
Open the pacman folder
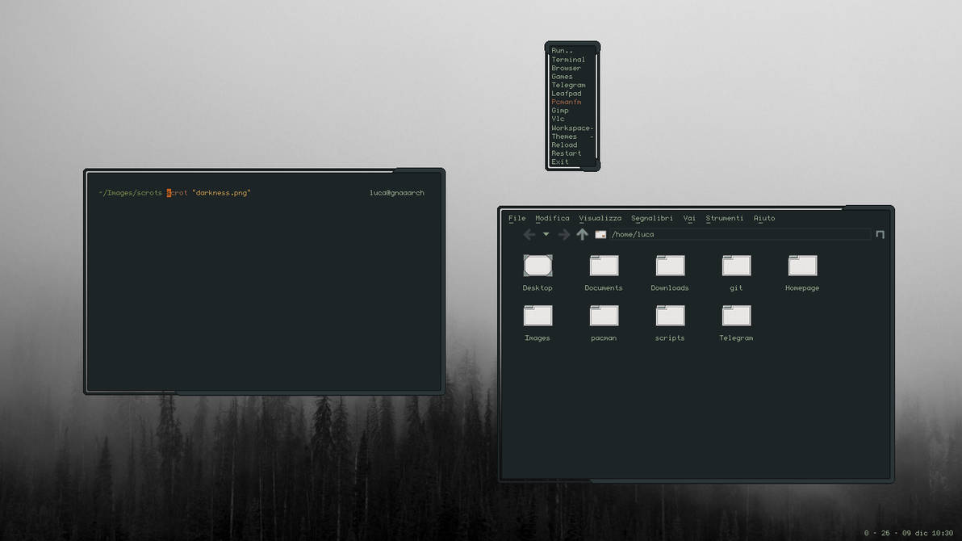pos(604,316)
